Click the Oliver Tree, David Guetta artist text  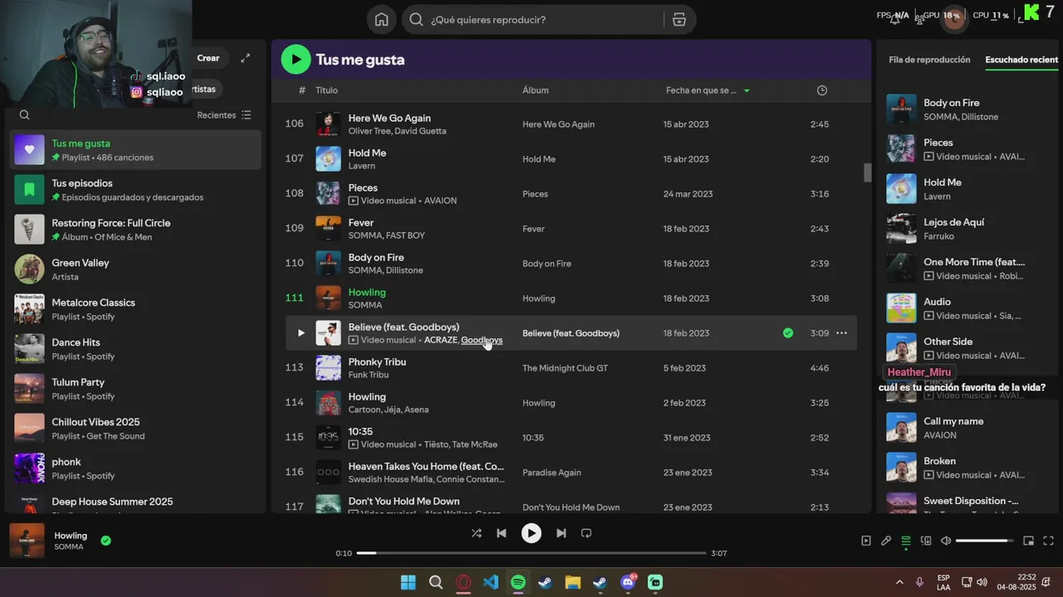click(x=397, y=131)
